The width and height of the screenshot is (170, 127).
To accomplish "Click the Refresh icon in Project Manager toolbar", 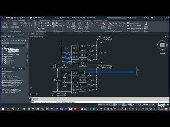I will [11, 40].
